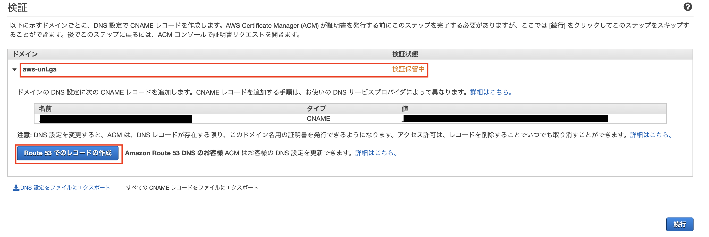Image resolution: width=709 pixels, height=237 pixels.
Task: Click the 名前 header in the CNAME table
Action: (46, 108)
